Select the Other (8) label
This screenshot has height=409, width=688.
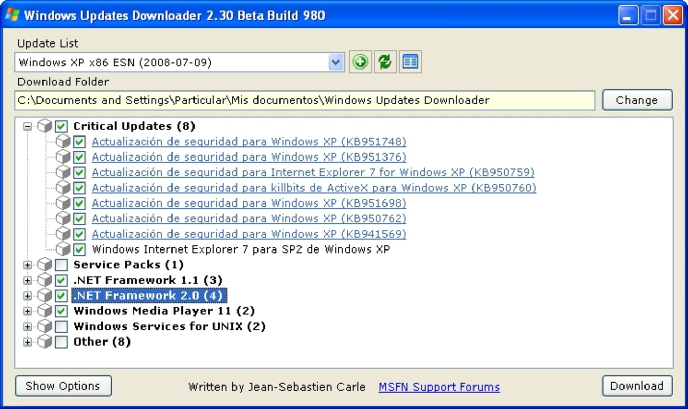(102, 342)
